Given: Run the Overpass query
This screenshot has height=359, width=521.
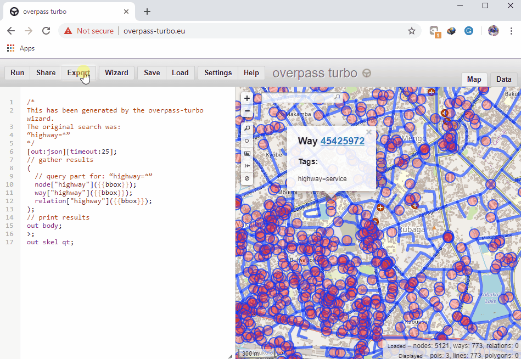Looking at the screenshot, I should pyautogui.click(x=17, y=73).
